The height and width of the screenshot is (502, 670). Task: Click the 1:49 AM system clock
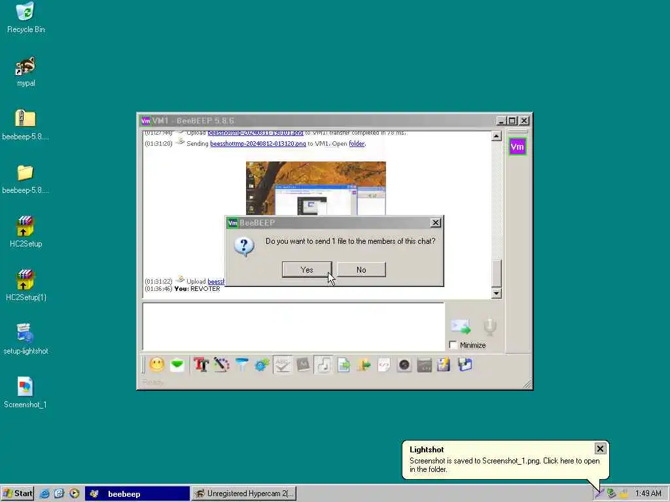(x=648, y=494)
